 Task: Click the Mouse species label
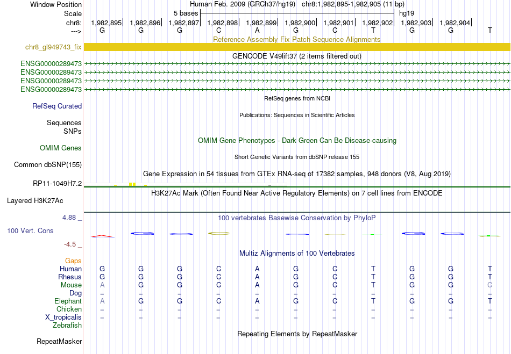[x=71, y=285]
